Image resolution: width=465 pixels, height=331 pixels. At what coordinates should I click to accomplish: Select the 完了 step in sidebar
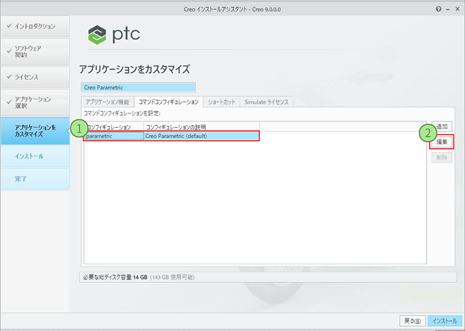[x=35, y=179]
